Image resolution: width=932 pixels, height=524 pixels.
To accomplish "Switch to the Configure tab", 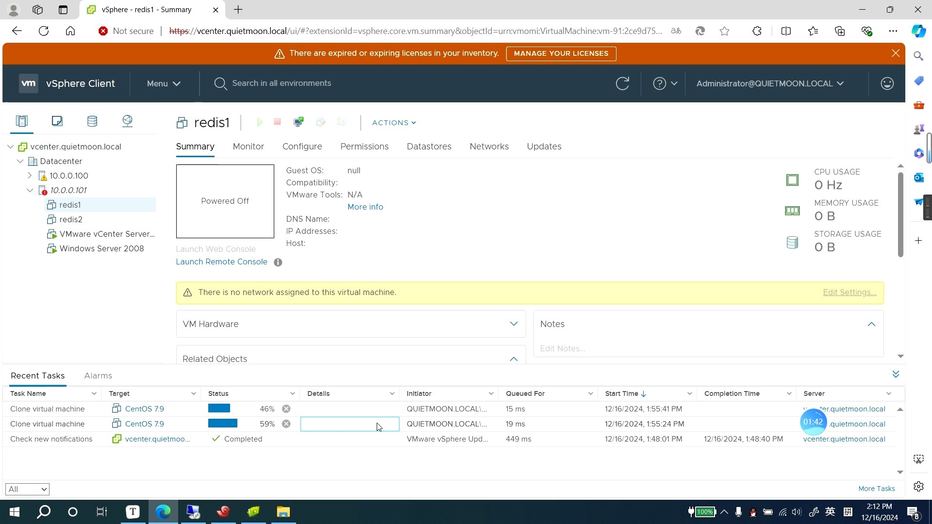I will tap(302, 147).
